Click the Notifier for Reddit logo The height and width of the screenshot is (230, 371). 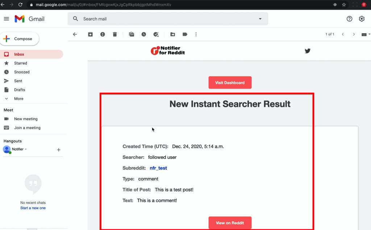[168, 51]
